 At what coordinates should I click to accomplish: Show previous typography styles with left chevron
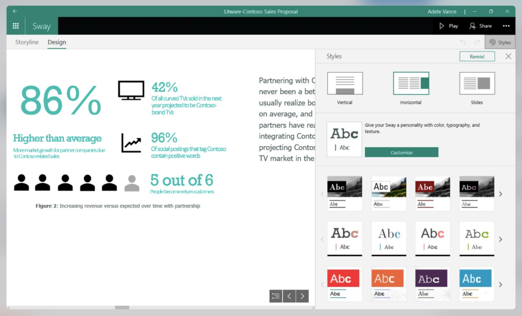(x=322, y=239)
